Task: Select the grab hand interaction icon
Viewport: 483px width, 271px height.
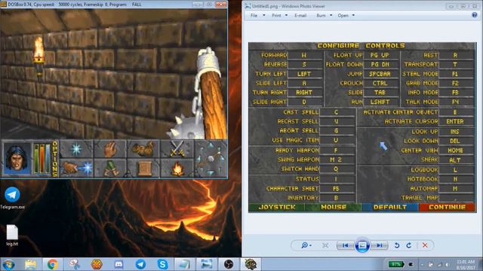Action: tap(110, 149)
